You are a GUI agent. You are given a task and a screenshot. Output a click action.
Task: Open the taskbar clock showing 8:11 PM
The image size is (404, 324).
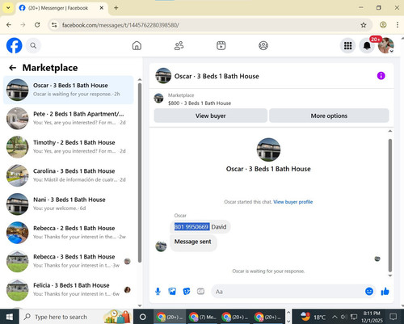pos(372,317)
